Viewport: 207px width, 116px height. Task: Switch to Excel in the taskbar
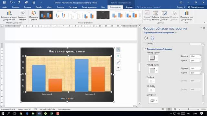click(52, 113)
